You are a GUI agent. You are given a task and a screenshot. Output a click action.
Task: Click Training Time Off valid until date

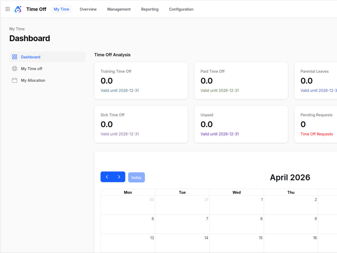[x=120, y=90]
